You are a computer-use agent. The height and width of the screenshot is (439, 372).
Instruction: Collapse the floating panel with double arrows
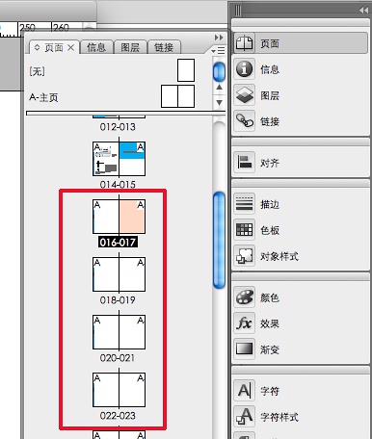click(x=219, y=38)
